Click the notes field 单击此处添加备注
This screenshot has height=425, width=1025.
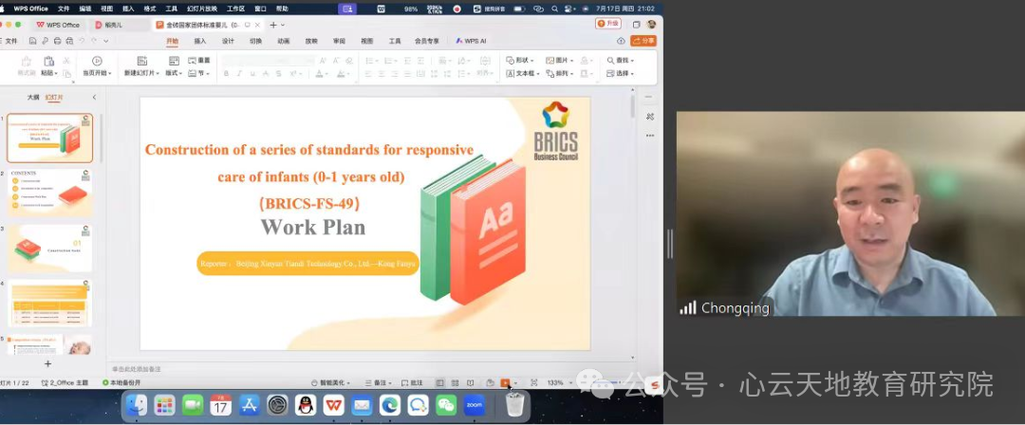tap(136, 369)
